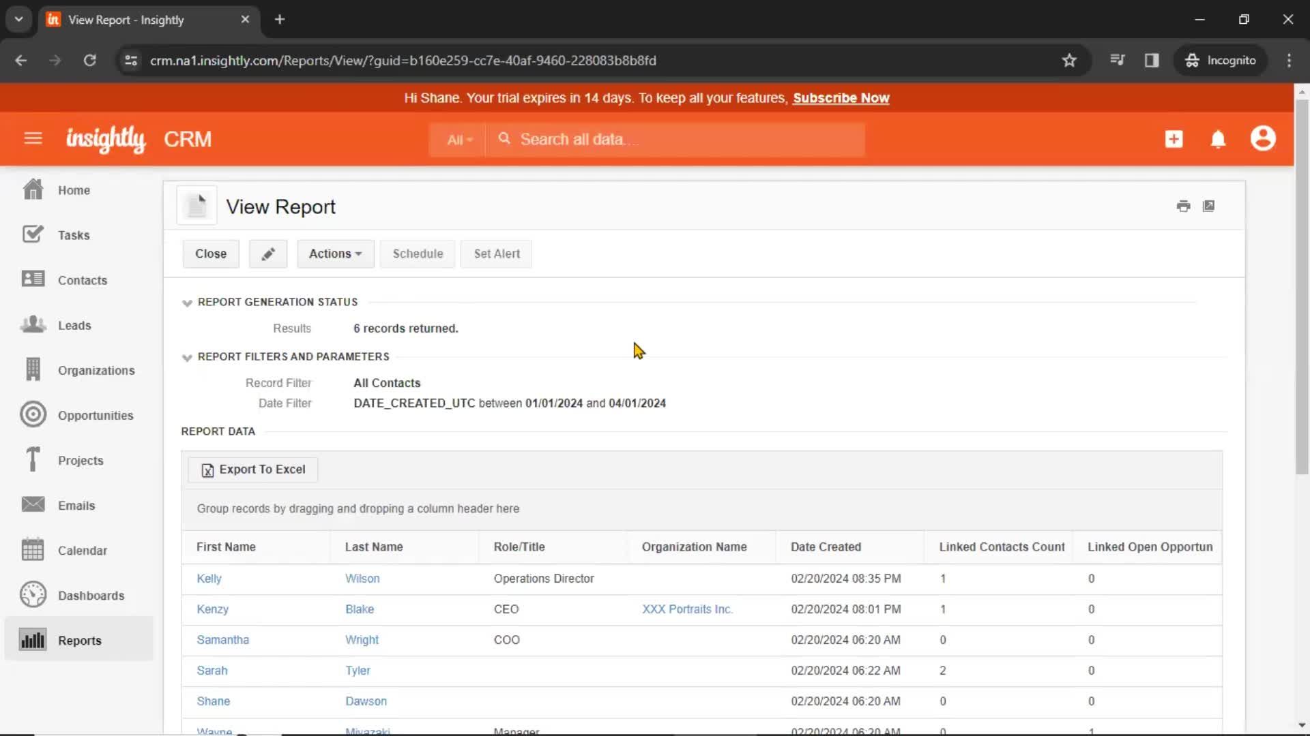Open the Actions dropdown

pos(335,254)
